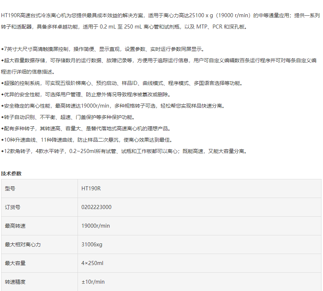Click the order number 0202223000

(x=96, y=207)
